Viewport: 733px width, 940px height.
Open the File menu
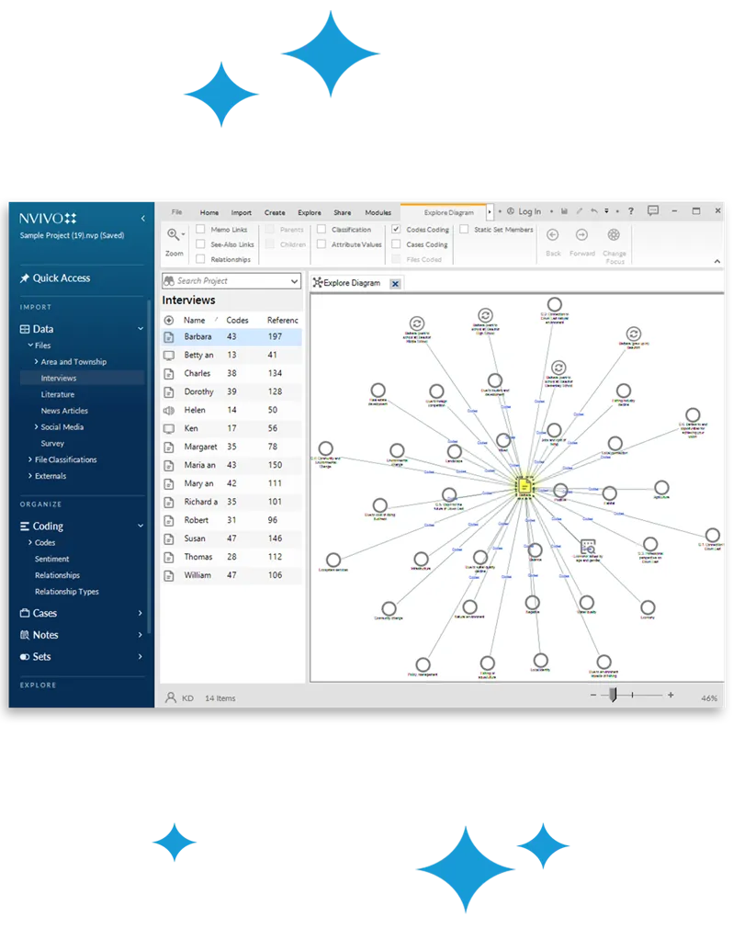click(x=176, y=212)
